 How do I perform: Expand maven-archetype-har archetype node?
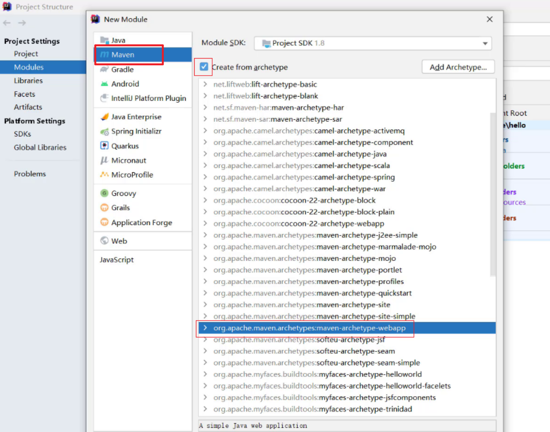click(x=205, y=108)
